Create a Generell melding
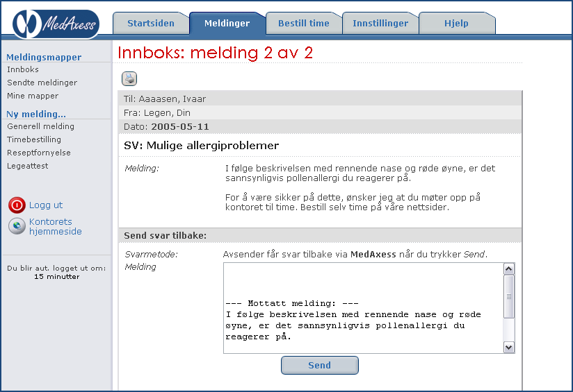 pyautogui.click(x=40, y=126)
